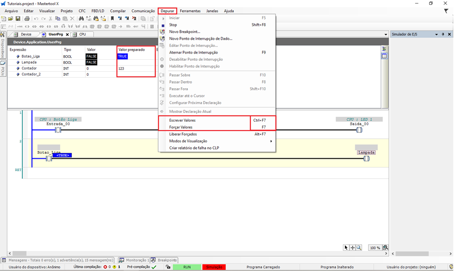Click Escrever Valores menu entry
The height and width of the screenshot is (279, 457).
click(x=182, y=120)
